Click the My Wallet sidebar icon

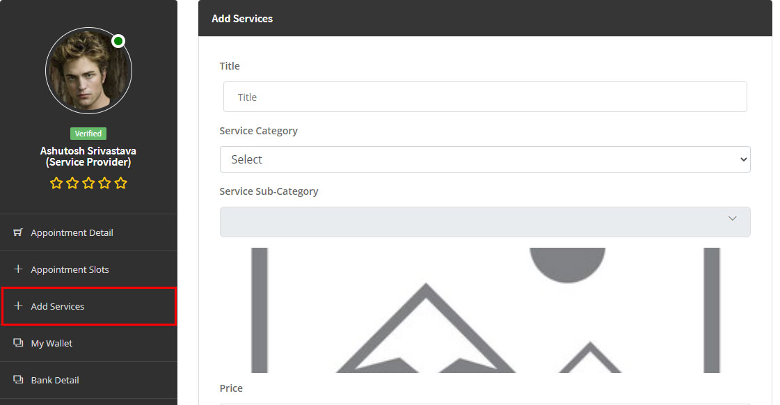pyautogui.click(x=18, y=343)
